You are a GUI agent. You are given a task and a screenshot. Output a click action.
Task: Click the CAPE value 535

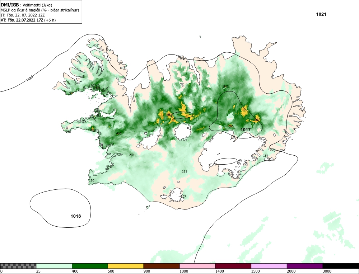click(x=72, y=93)
